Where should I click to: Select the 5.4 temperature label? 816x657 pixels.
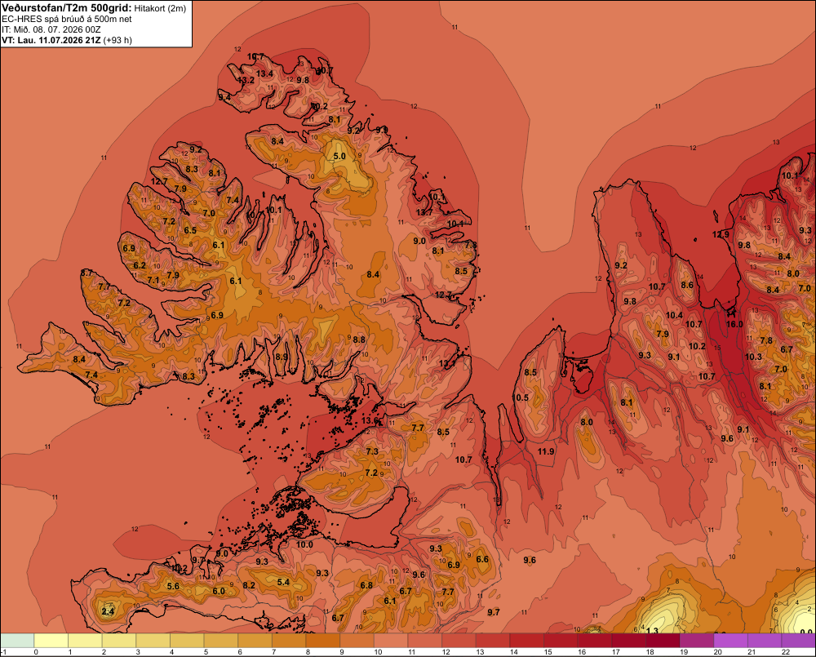(x=283, y=582)
